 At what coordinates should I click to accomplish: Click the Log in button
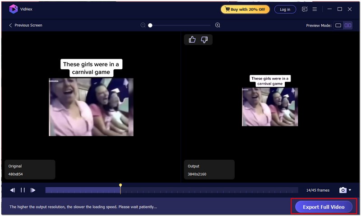tap(285, 9)
